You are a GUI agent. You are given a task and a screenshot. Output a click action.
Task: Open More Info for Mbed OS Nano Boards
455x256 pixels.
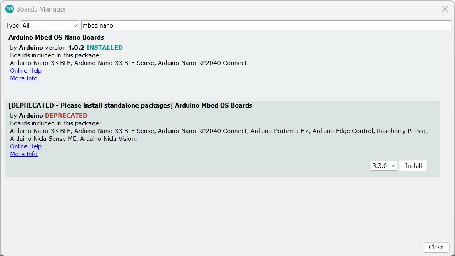click(24, 78)
